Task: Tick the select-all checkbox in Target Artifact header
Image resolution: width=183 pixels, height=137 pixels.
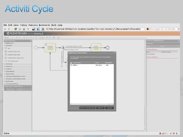Action: 71,63
